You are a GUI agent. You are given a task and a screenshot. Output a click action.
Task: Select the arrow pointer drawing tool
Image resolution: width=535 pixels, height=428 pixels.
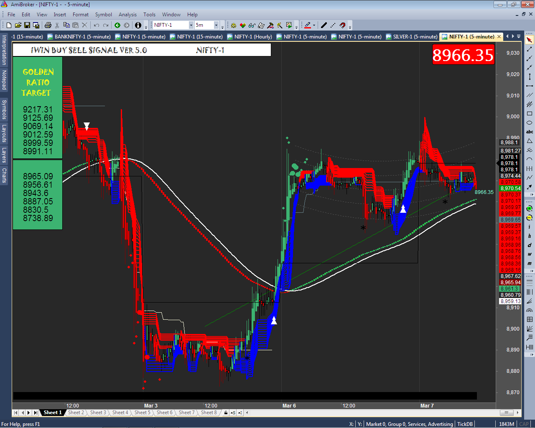tap(530, 40)
